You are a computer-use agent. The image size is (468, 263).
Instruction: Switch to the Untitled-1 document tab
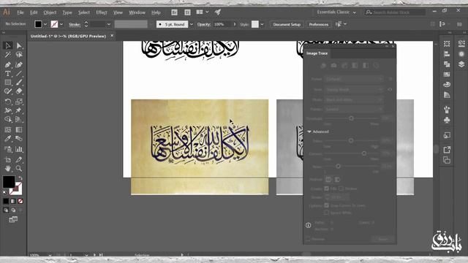click(68, 36)
